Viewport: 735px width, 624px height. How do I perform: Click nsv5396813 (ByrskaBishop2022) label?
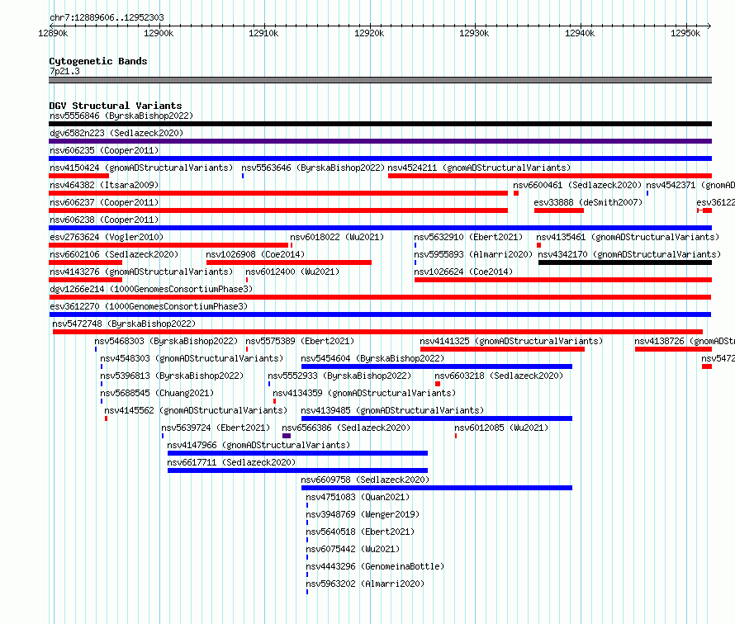172,376
